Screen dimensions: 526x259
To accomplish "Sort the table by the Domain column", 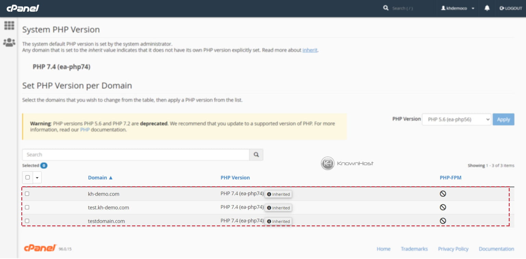I will click(98, 177).
